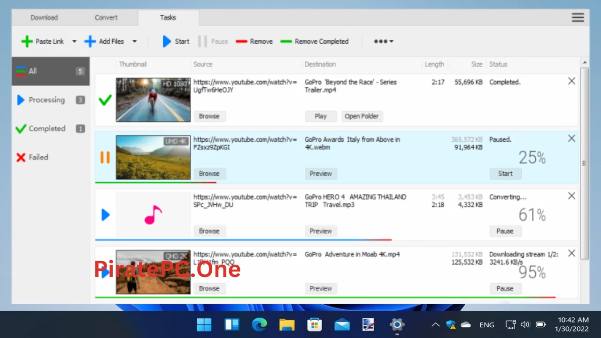
Task: Show hidden system tray icons
Action: click(436, 324)
